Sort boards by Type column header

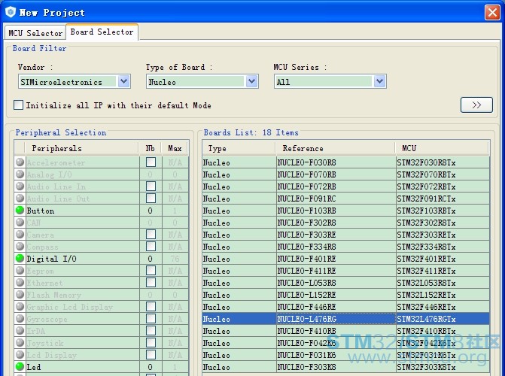click(x=239, y=148)
